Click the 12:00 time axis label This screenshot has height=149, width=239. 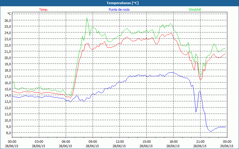120,142
